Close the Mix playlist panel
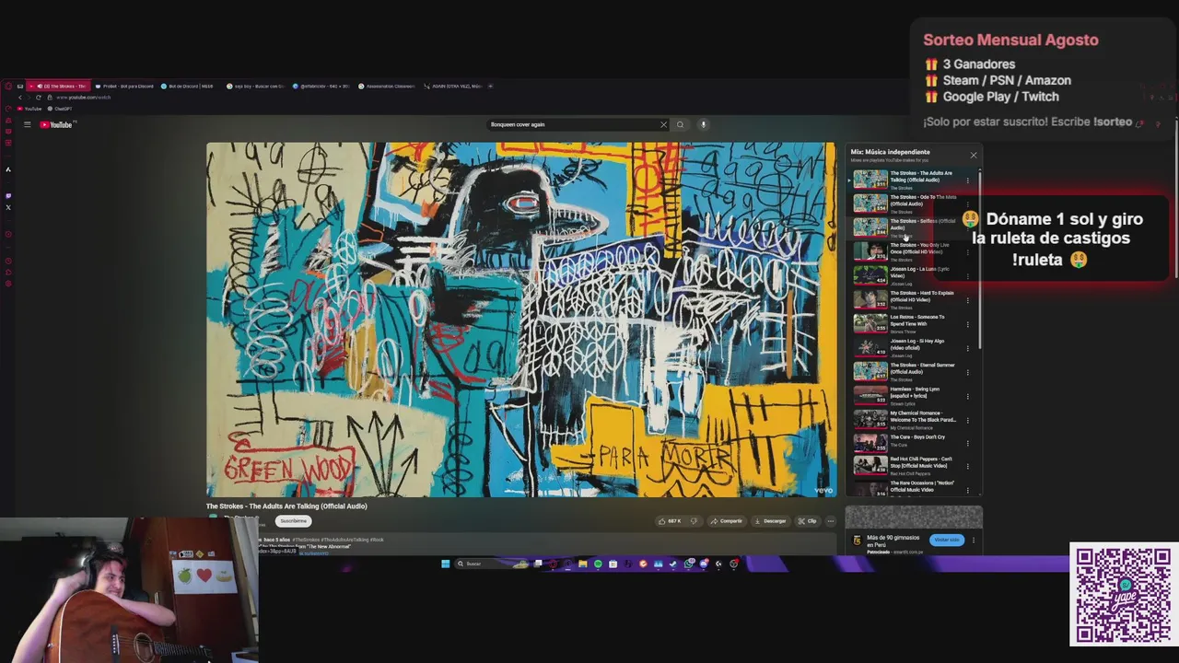The width and height of the screenshot is (1179, 663). 973,155
